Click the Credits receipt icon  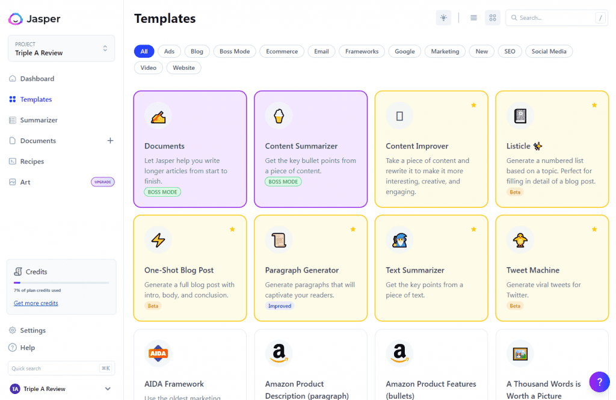click(x=18, y=271)
